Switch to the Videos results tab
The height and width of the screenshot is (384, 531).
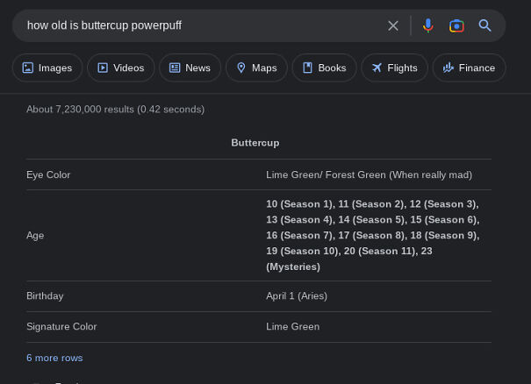(120, 68)
